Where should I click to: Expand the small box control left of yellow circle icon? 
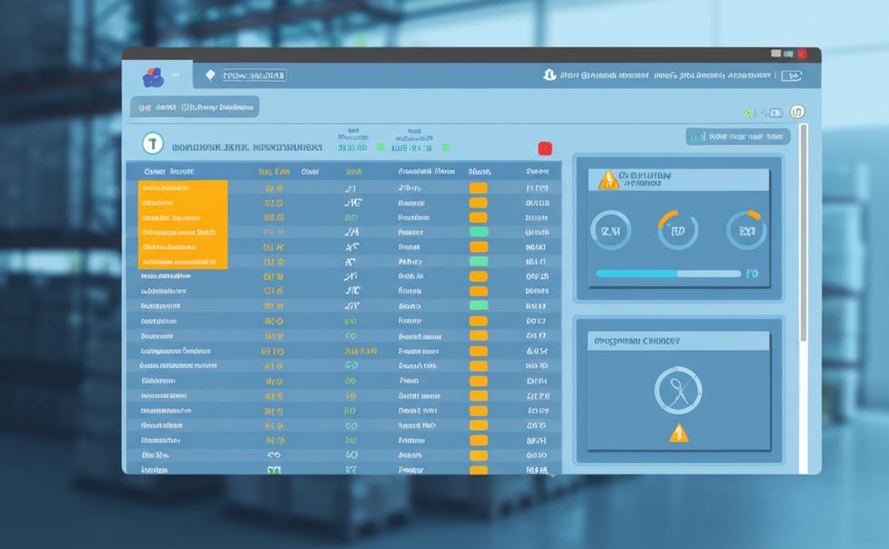775,113
